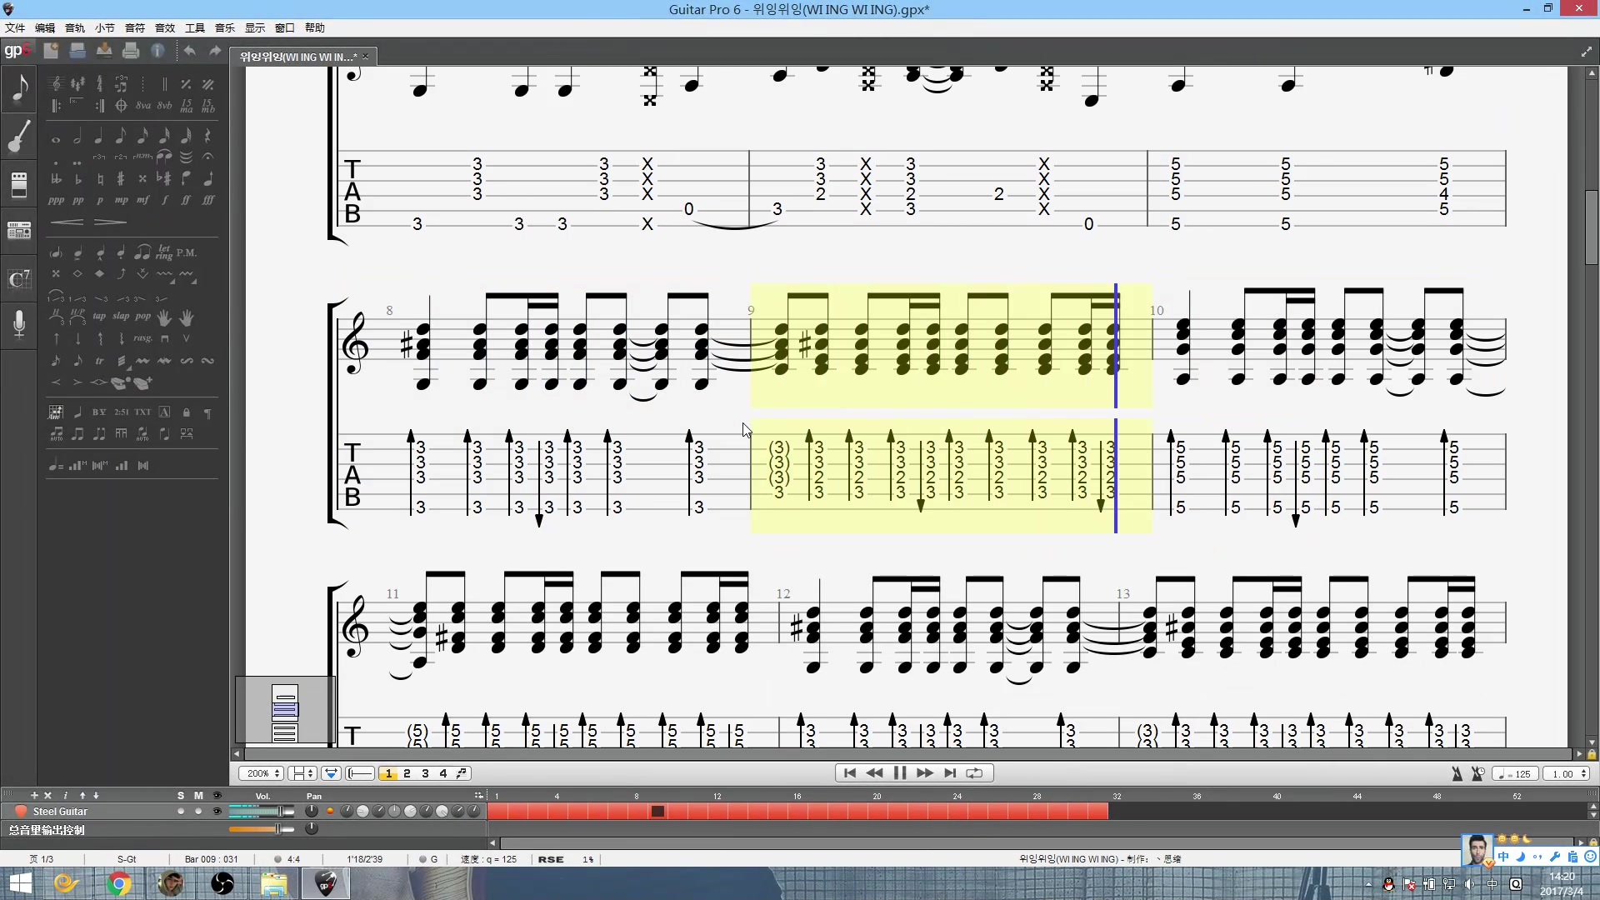Open the page layout view dropdown
The width and height of the screenshot is (1600, 900).
302,773
